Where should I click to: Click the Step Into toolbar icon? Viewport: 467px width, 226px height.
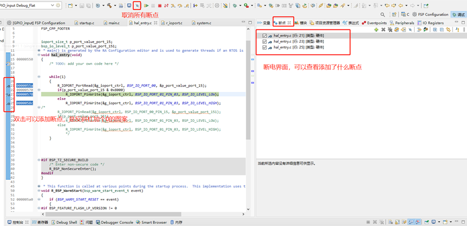tap(173, 5)
